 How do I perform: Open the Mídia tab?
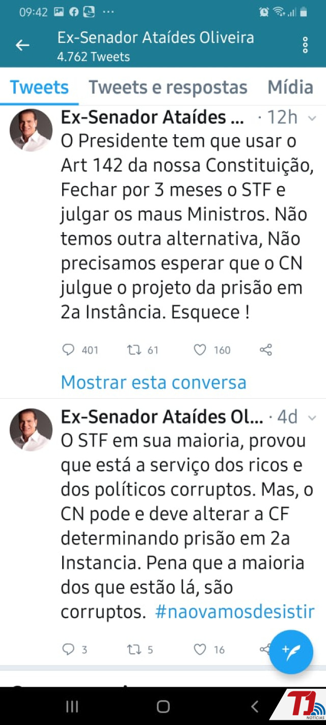[290, 87]
